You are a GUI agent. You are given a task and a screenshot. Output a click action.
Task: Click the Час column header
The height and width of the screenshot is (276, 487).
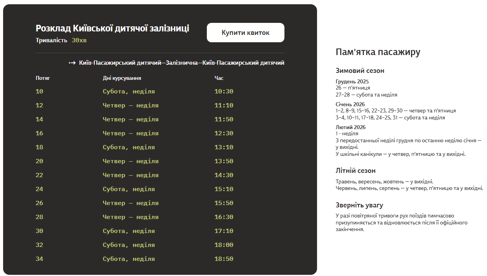219,78
